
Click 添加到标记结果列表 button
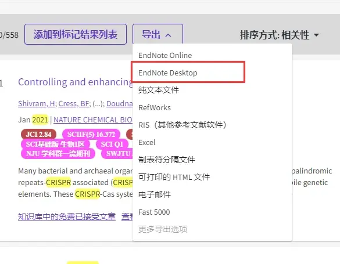tap(76, 34)
